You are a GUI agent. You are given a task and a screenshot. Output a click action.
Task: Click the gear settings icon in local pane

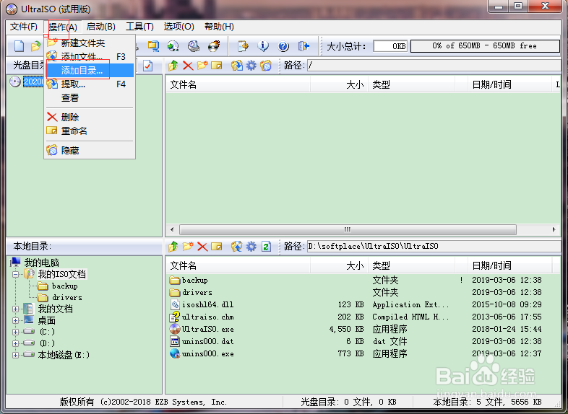[x=251, y=247]
